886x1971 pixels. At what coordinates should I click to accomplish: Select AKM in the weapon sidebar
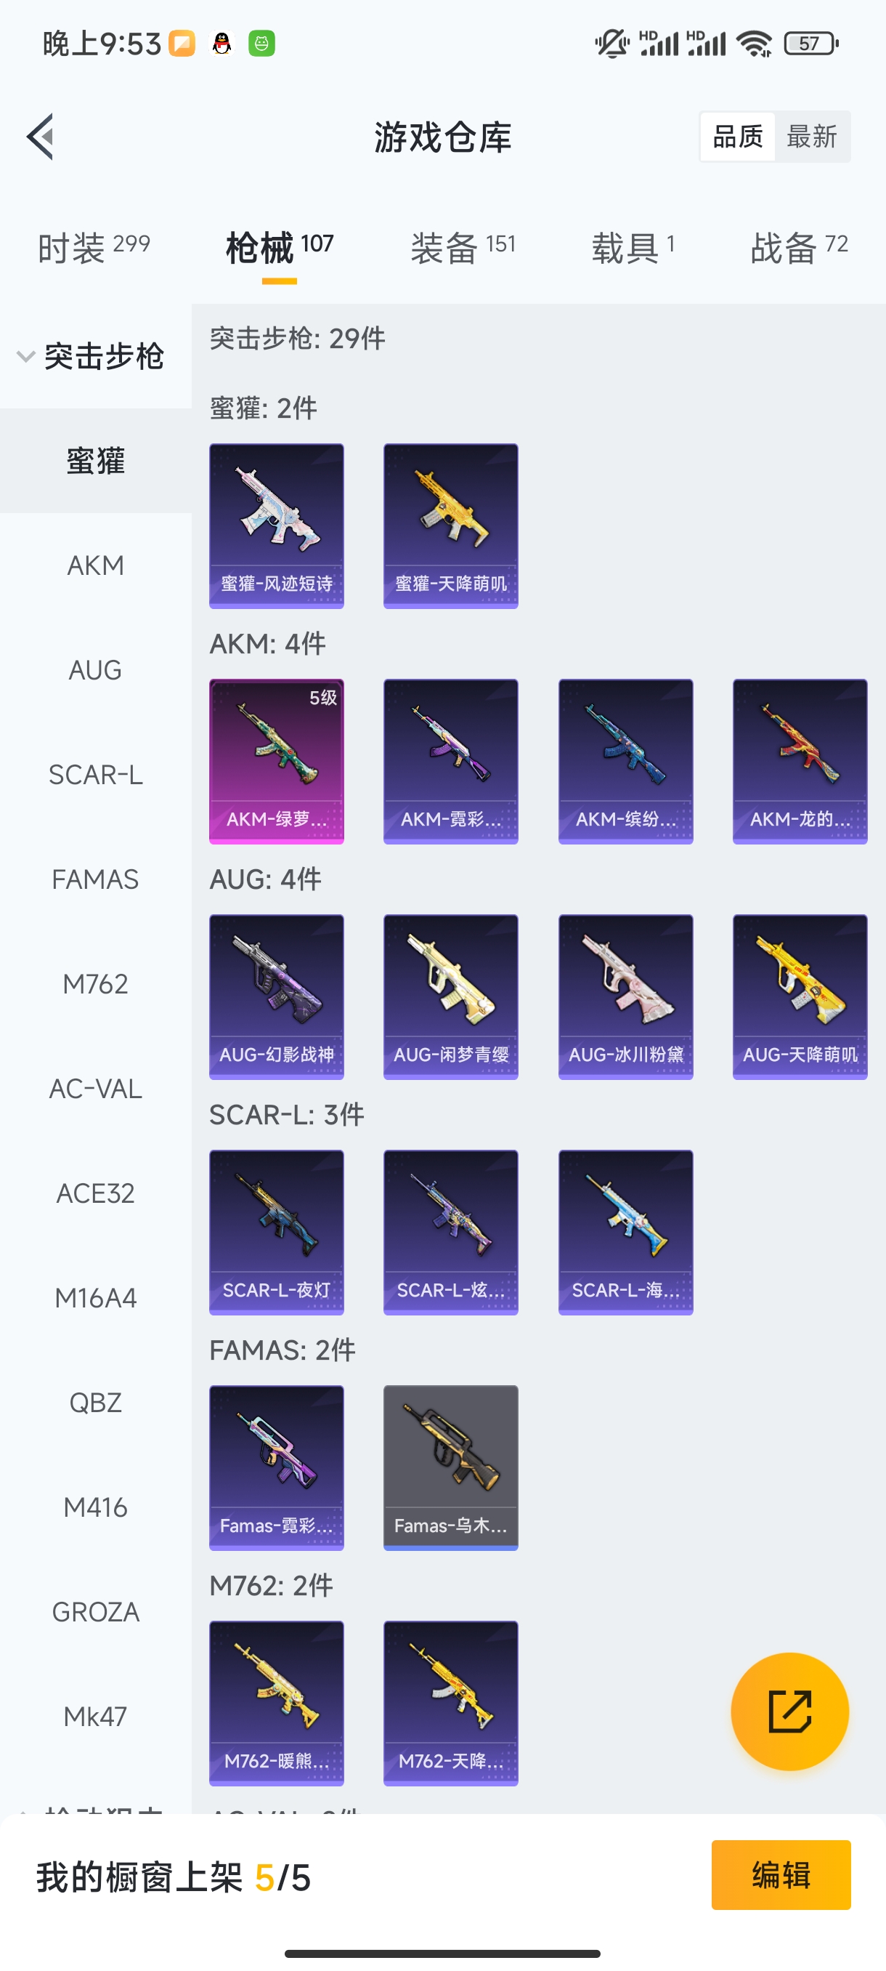pos(96,565)
